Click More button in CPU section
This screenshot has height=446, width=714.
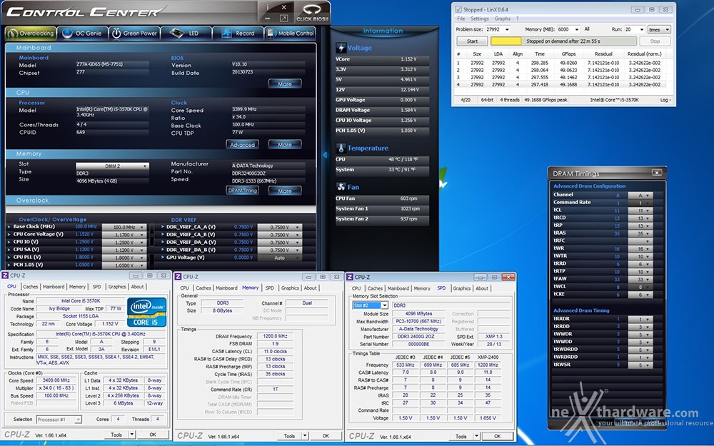(285, 145)
